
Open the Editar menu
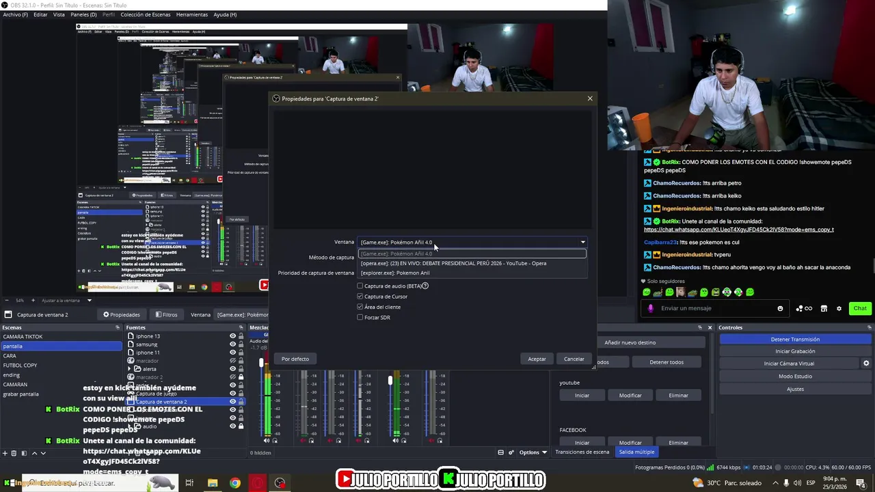[x=40, y=14]
